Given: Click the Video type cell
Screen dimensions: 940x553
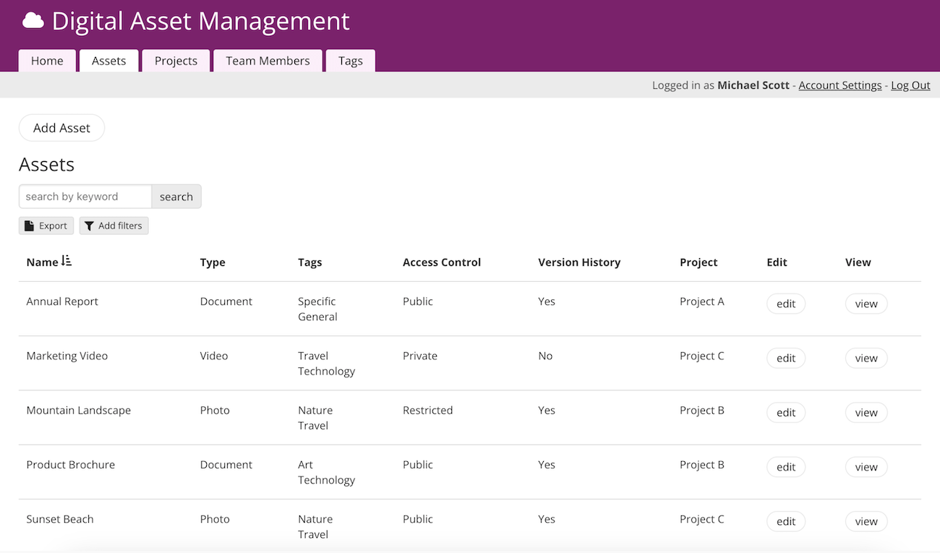Looking at the screenshot, I should click(214, 356).
